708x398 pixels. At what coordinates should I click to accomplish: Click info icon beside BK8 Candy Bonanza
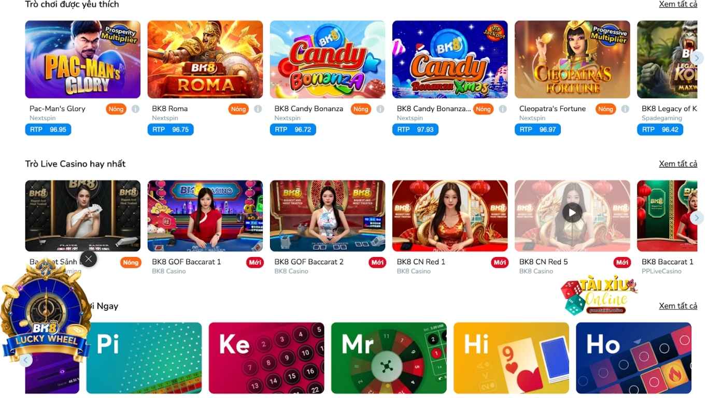click(x=380, y=109)
